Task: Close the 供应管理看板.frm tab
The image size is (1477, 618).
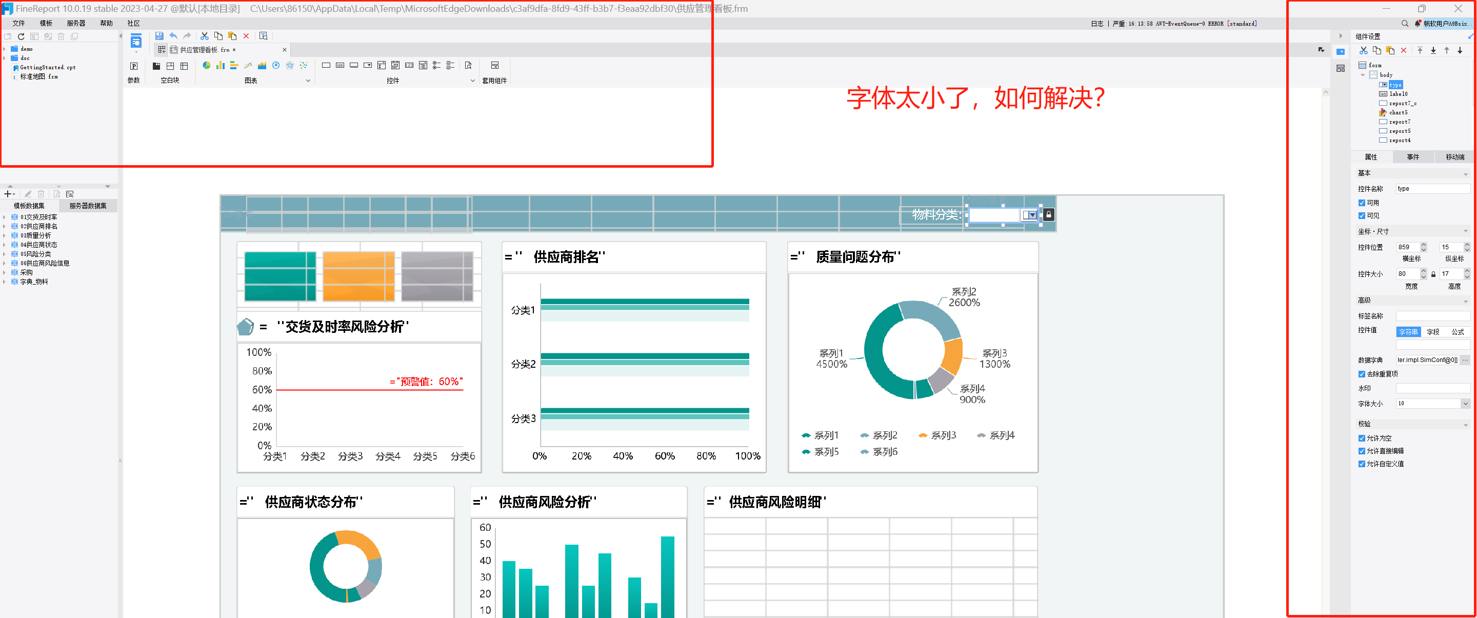Action: (x=285, y=50)
